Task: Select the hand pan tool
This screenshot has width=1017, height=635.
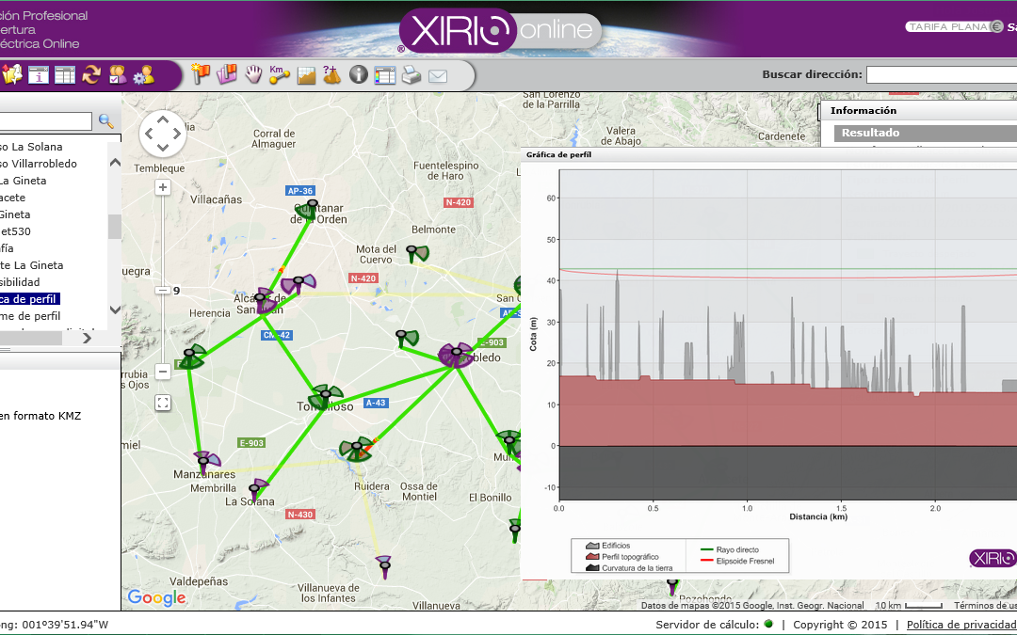Action: point(253,74)
